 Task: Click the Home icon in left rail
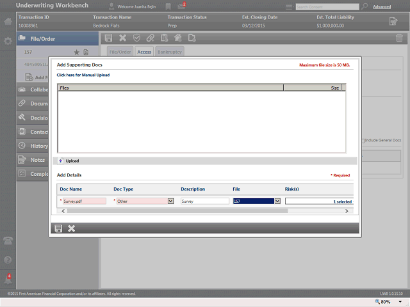8,21
